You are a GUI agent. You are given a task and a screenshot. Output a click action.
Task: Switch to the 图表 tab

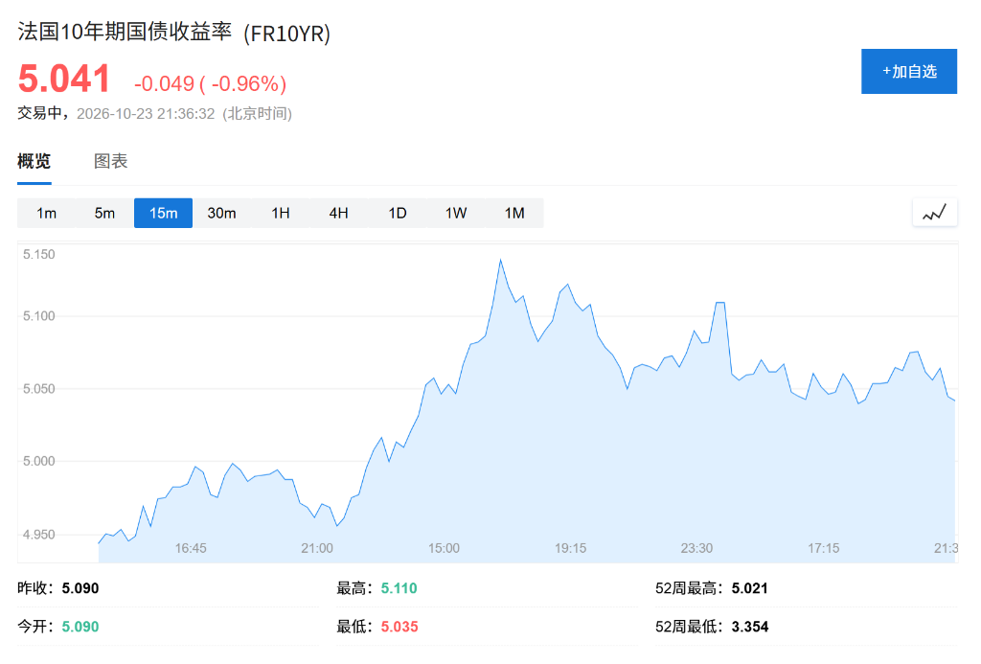[111, 161]
